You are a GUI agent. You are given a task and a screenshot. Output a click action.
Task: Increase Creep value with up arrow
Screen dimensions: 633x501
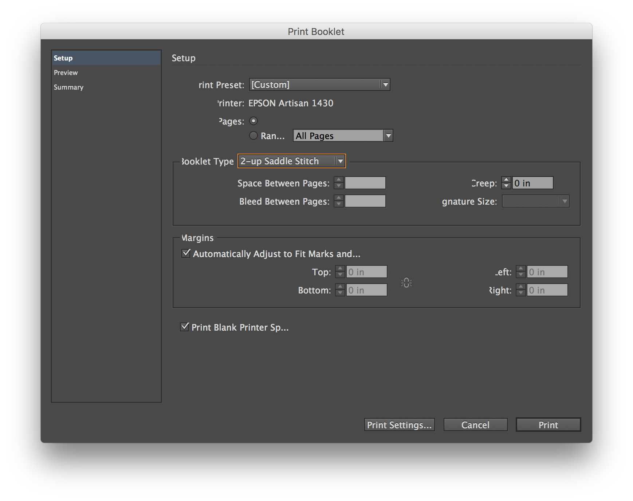click(x=506, y=180)
